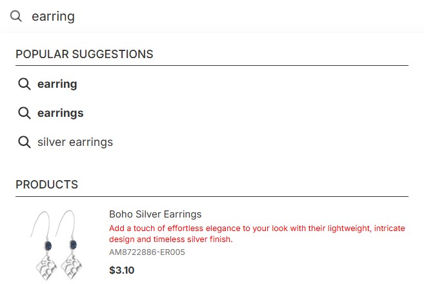The height and width of the screenshot is (284, 424).
Task: Click the SKU code AM8722886-ER005
Action: click(146, 252)
